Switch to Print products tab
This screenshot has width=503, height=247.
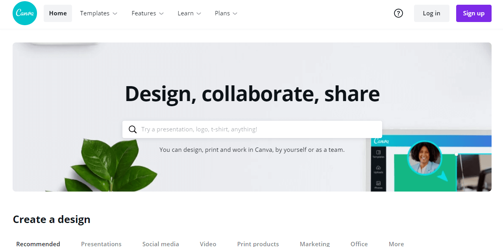click(258, 244)
